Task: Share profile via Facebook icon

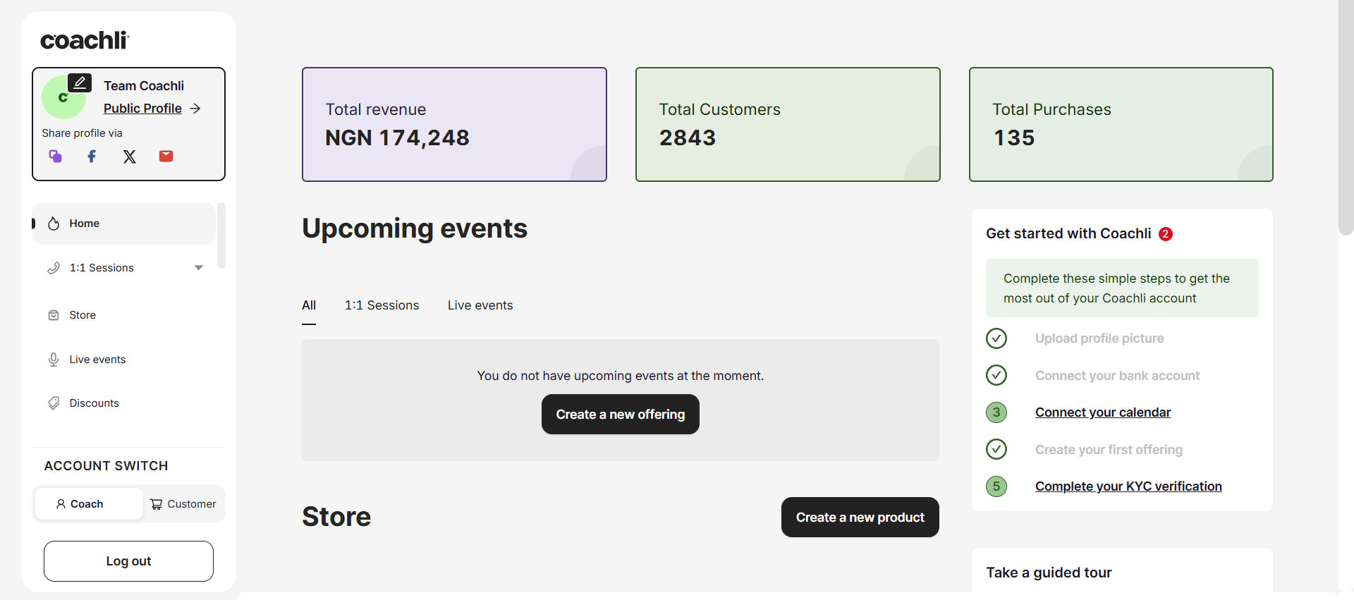Action: click(92, 156)
